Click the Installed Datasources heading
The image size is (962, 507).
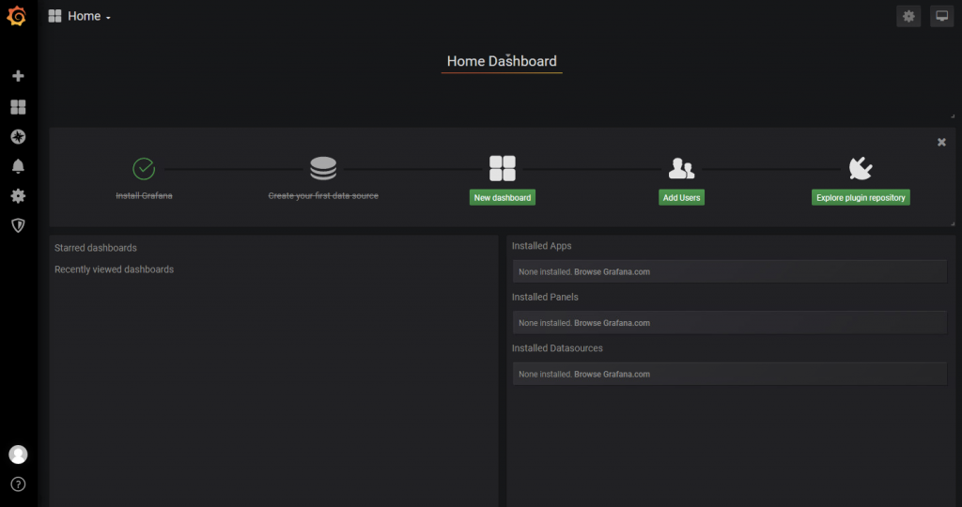(x=557, y=348)
